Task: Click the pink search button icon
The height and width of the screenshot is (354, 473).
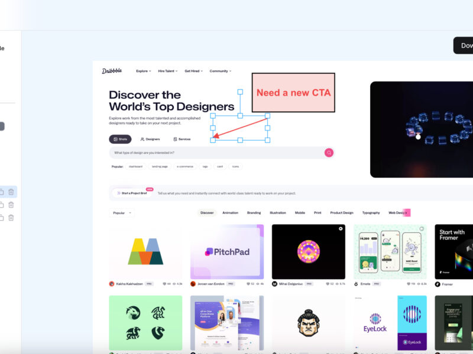Action: pos(329,153)
